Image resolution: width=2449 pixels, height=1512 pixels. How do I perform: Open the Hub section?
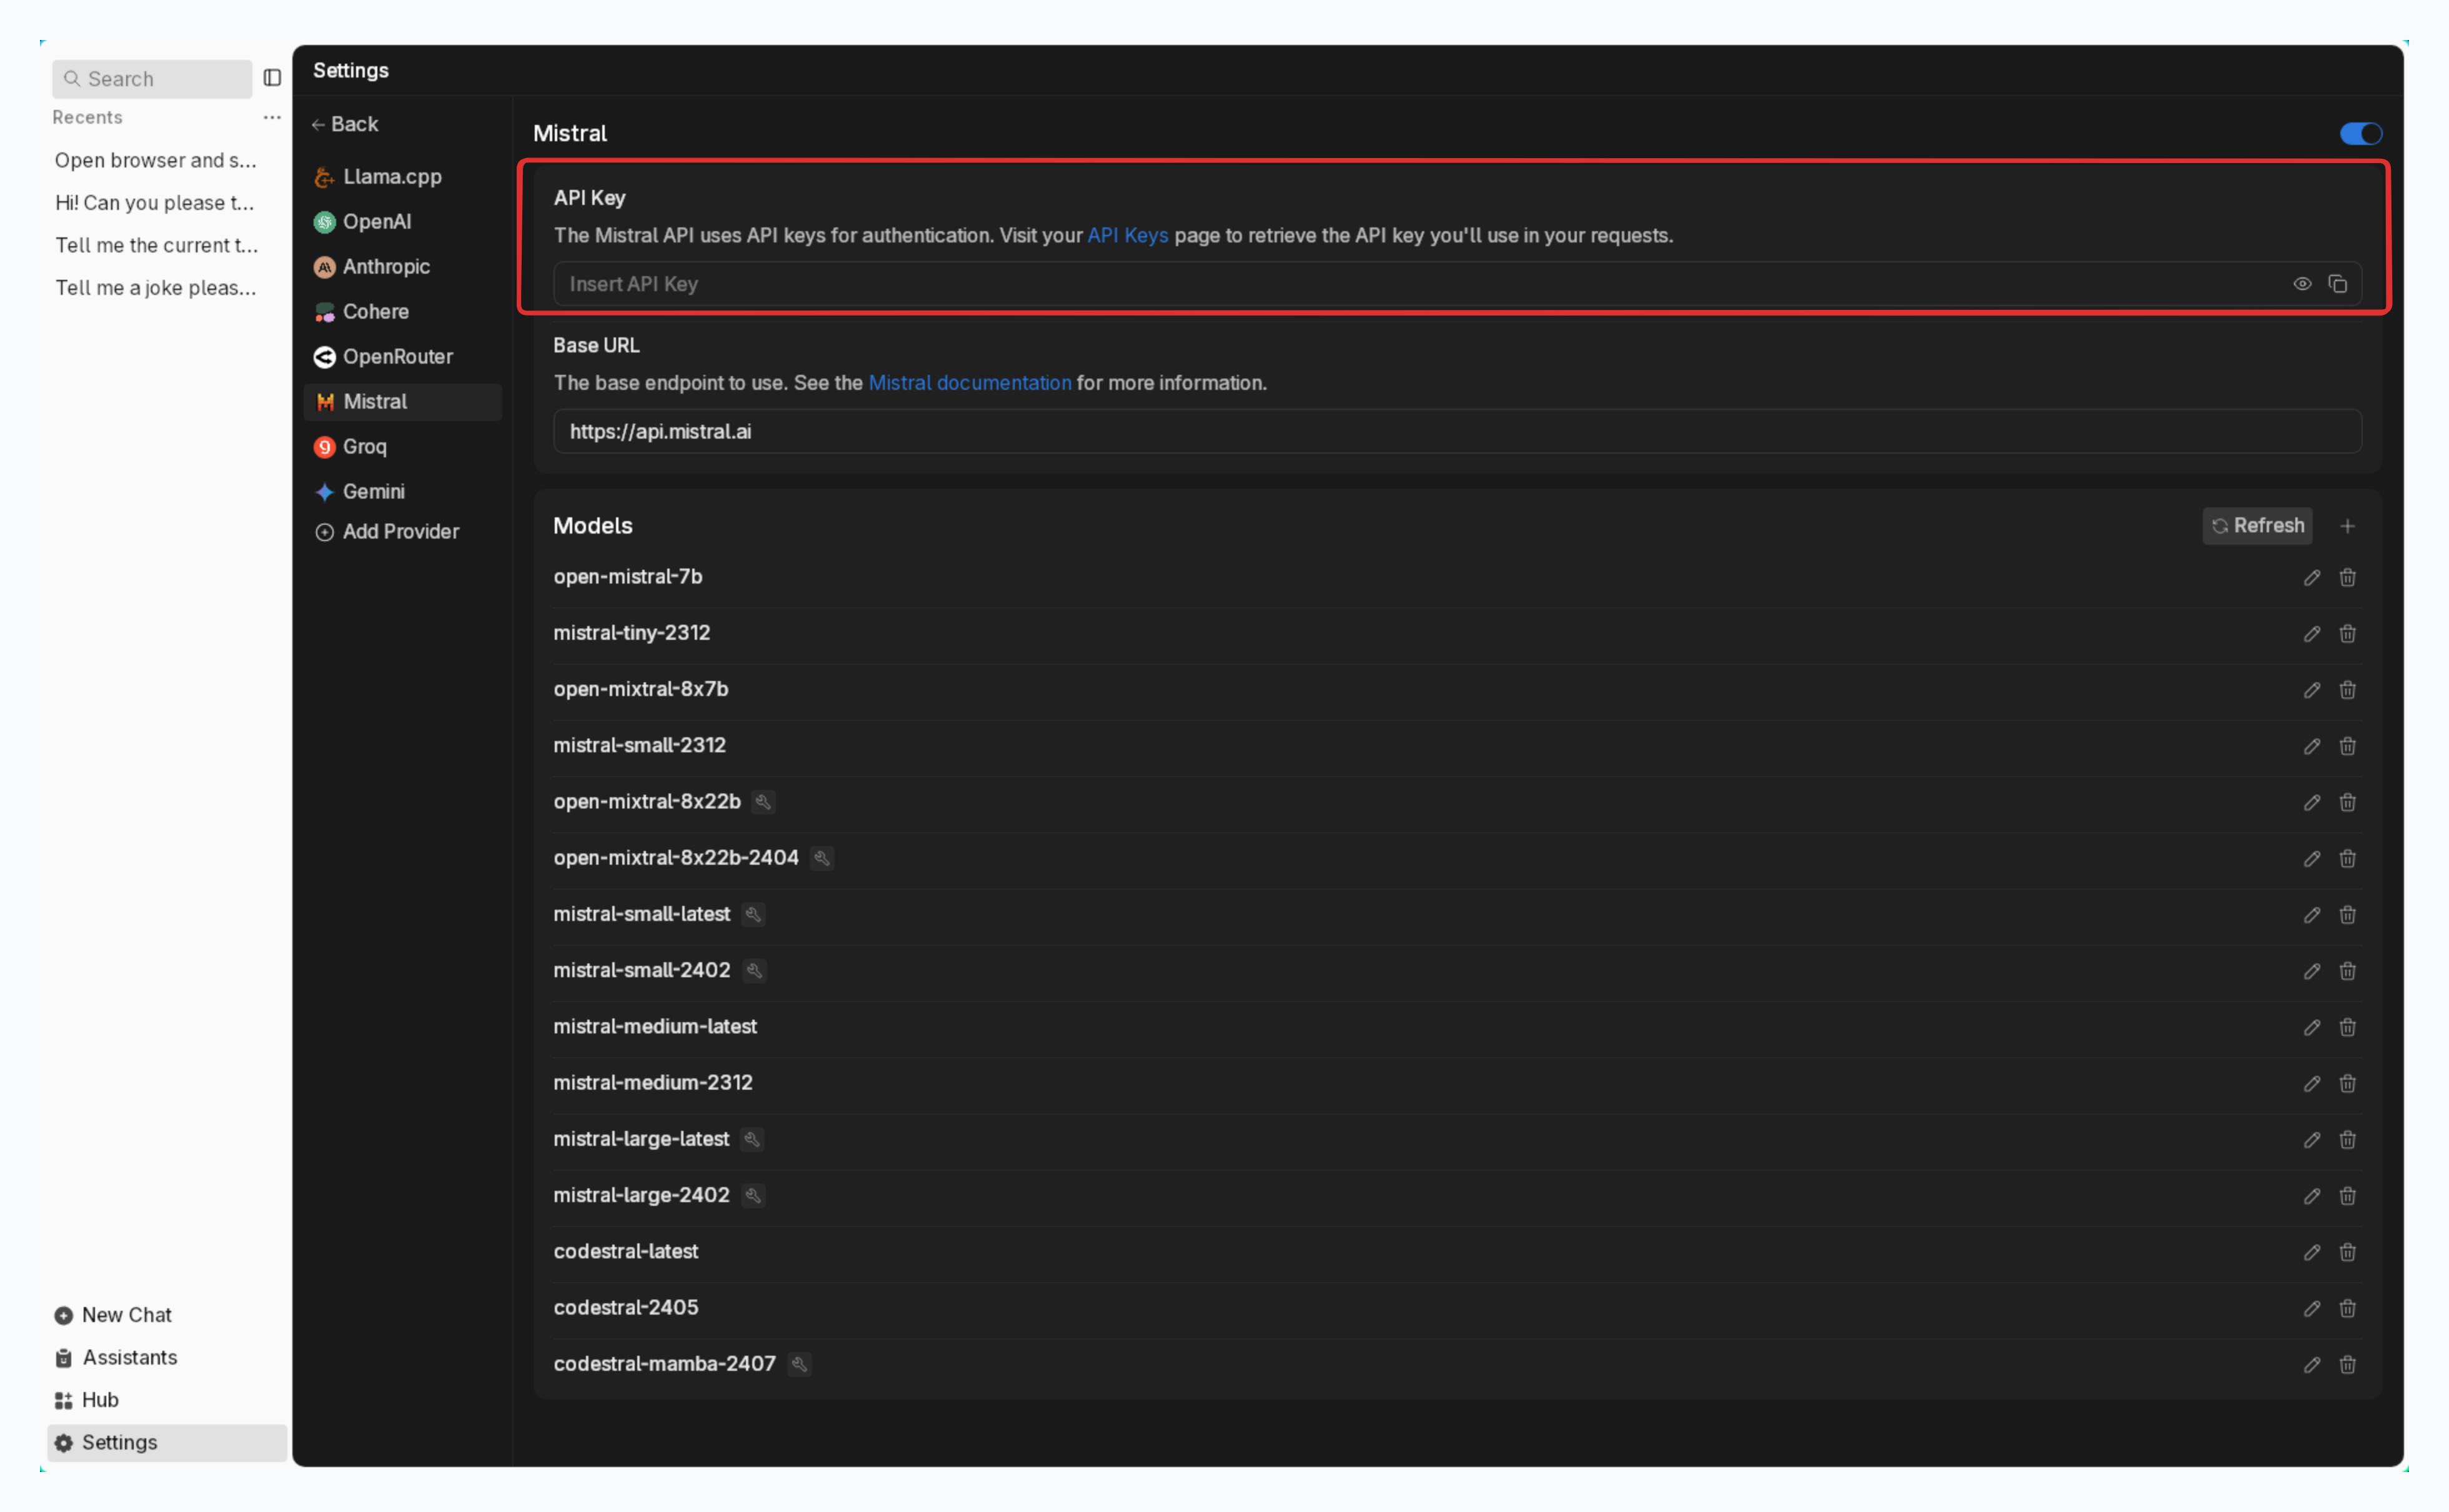[99, 1400]
